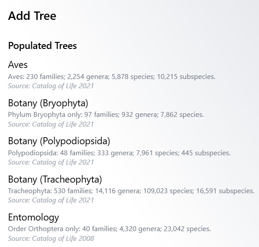Click the source line under Botany (Bryophyta)

pyautogui.click(x=51, y=124)
